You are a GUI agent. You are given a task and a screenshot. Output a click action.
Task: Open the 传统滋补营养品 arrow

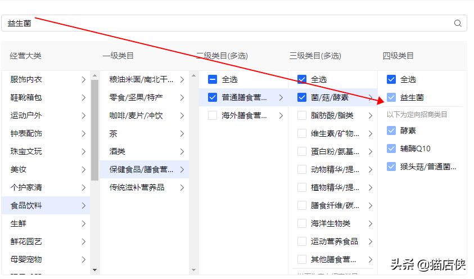[x=182, y=187]
